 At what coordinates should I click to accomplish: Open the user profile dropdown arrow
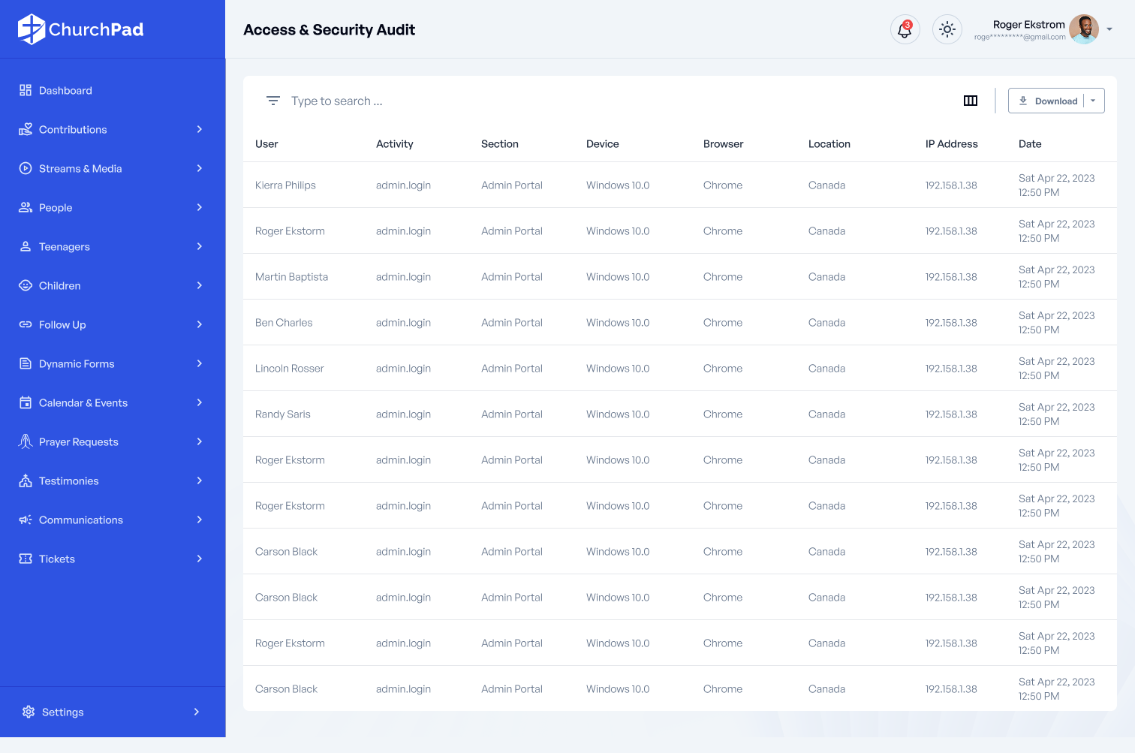pyautogui.click(x=1109, y=30)
